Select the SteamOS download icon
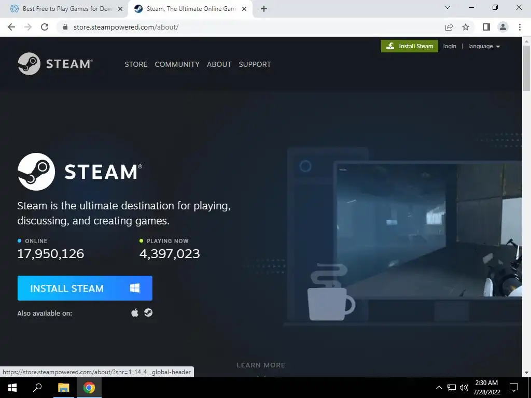 148,312
